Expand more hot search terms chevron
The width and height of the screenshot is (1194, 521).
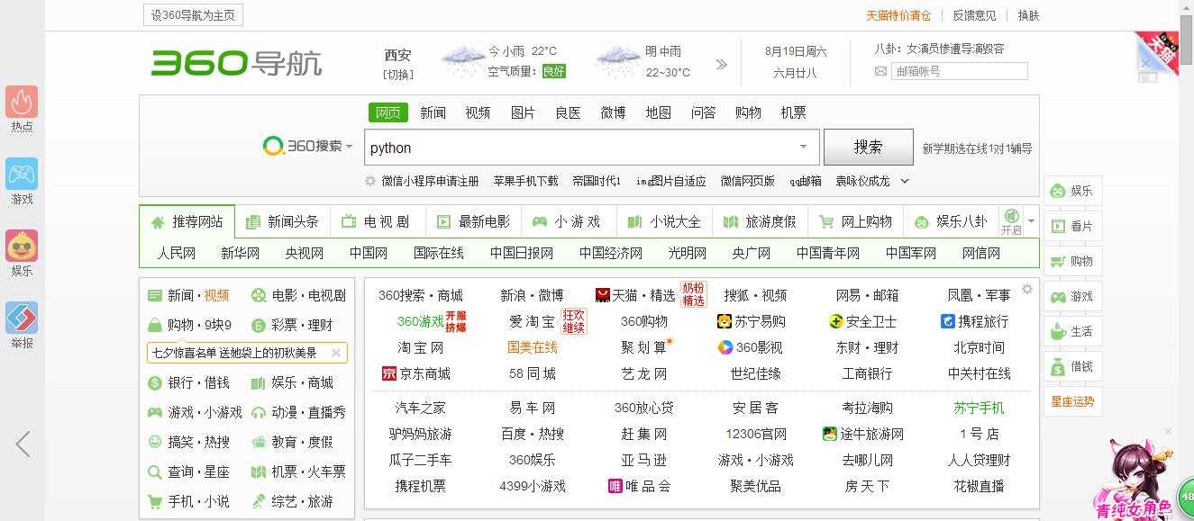pos(905,181)
